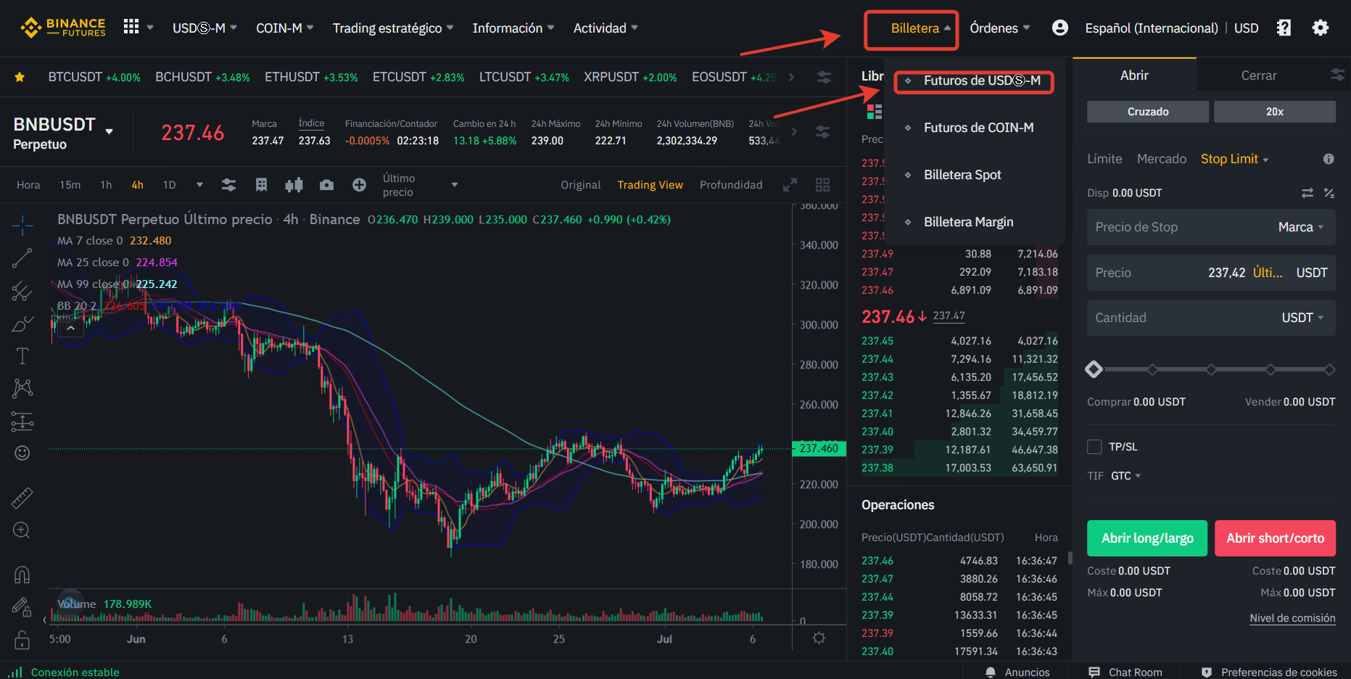
Task: Open more time intervals dropdown
Action: [199, 185]
